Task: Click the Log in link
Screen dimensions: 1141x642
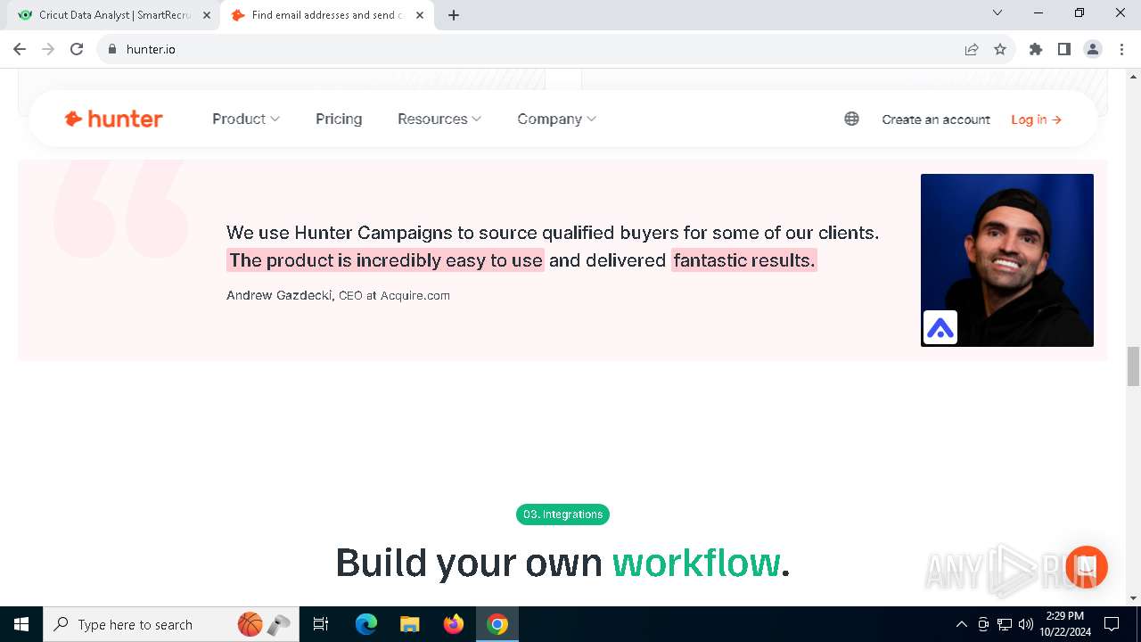Action: [1037, 119]
